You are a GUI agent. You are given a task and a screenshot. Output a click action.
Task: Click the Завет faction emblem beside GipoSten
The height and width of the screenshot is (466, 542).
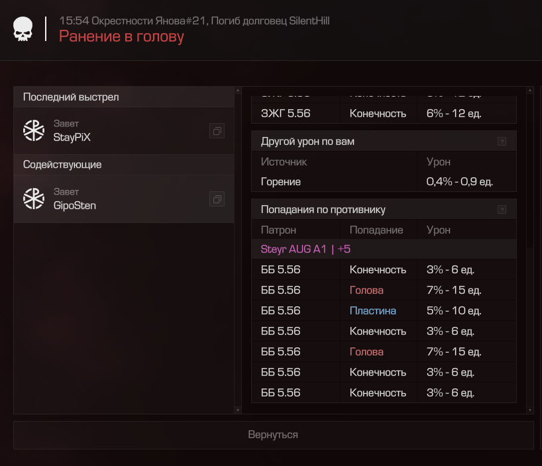coord(33,199)
